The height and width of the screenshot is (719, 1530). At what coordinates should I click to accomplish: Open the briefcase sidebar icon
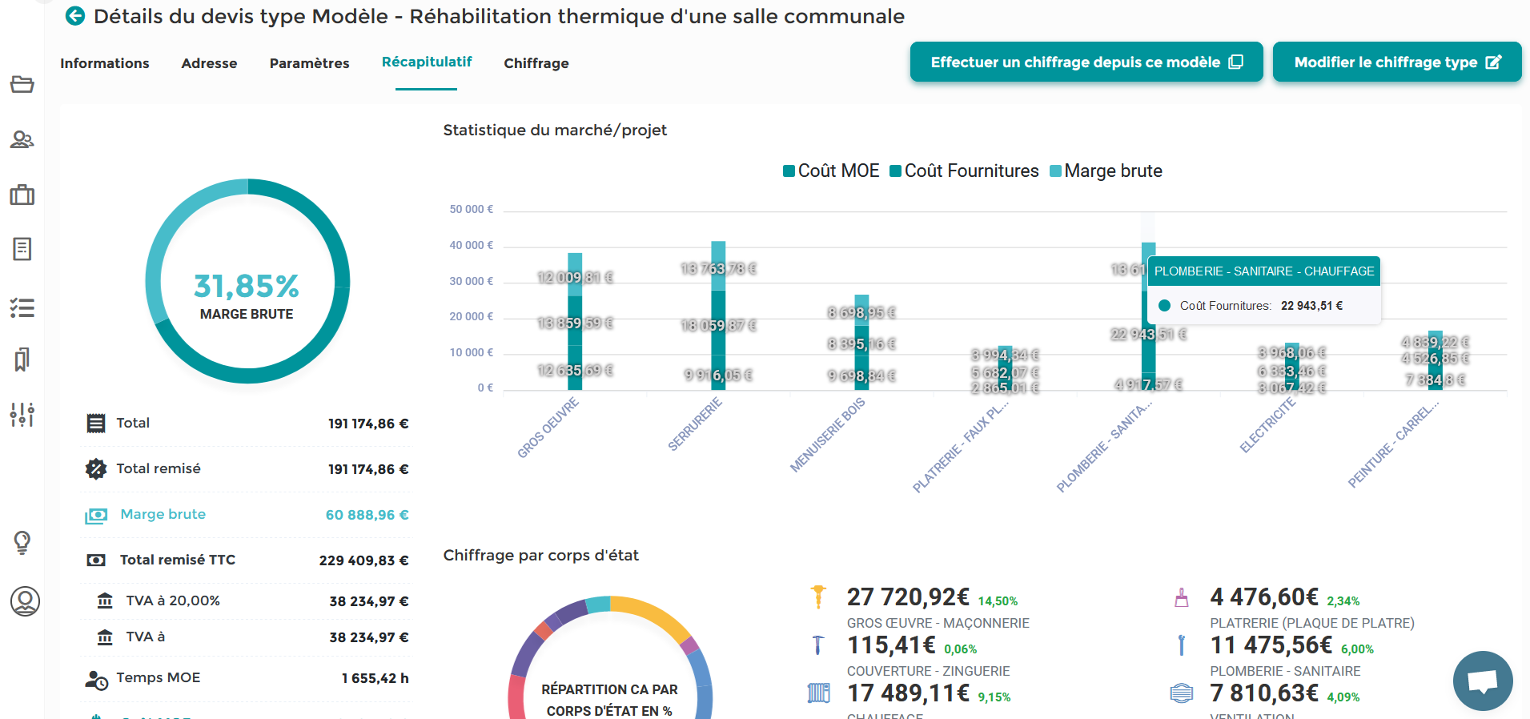coord(22,195)
